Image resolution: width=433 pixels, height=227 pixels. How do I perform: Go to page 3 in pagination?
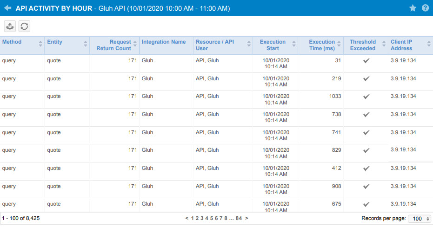(202, 218)
